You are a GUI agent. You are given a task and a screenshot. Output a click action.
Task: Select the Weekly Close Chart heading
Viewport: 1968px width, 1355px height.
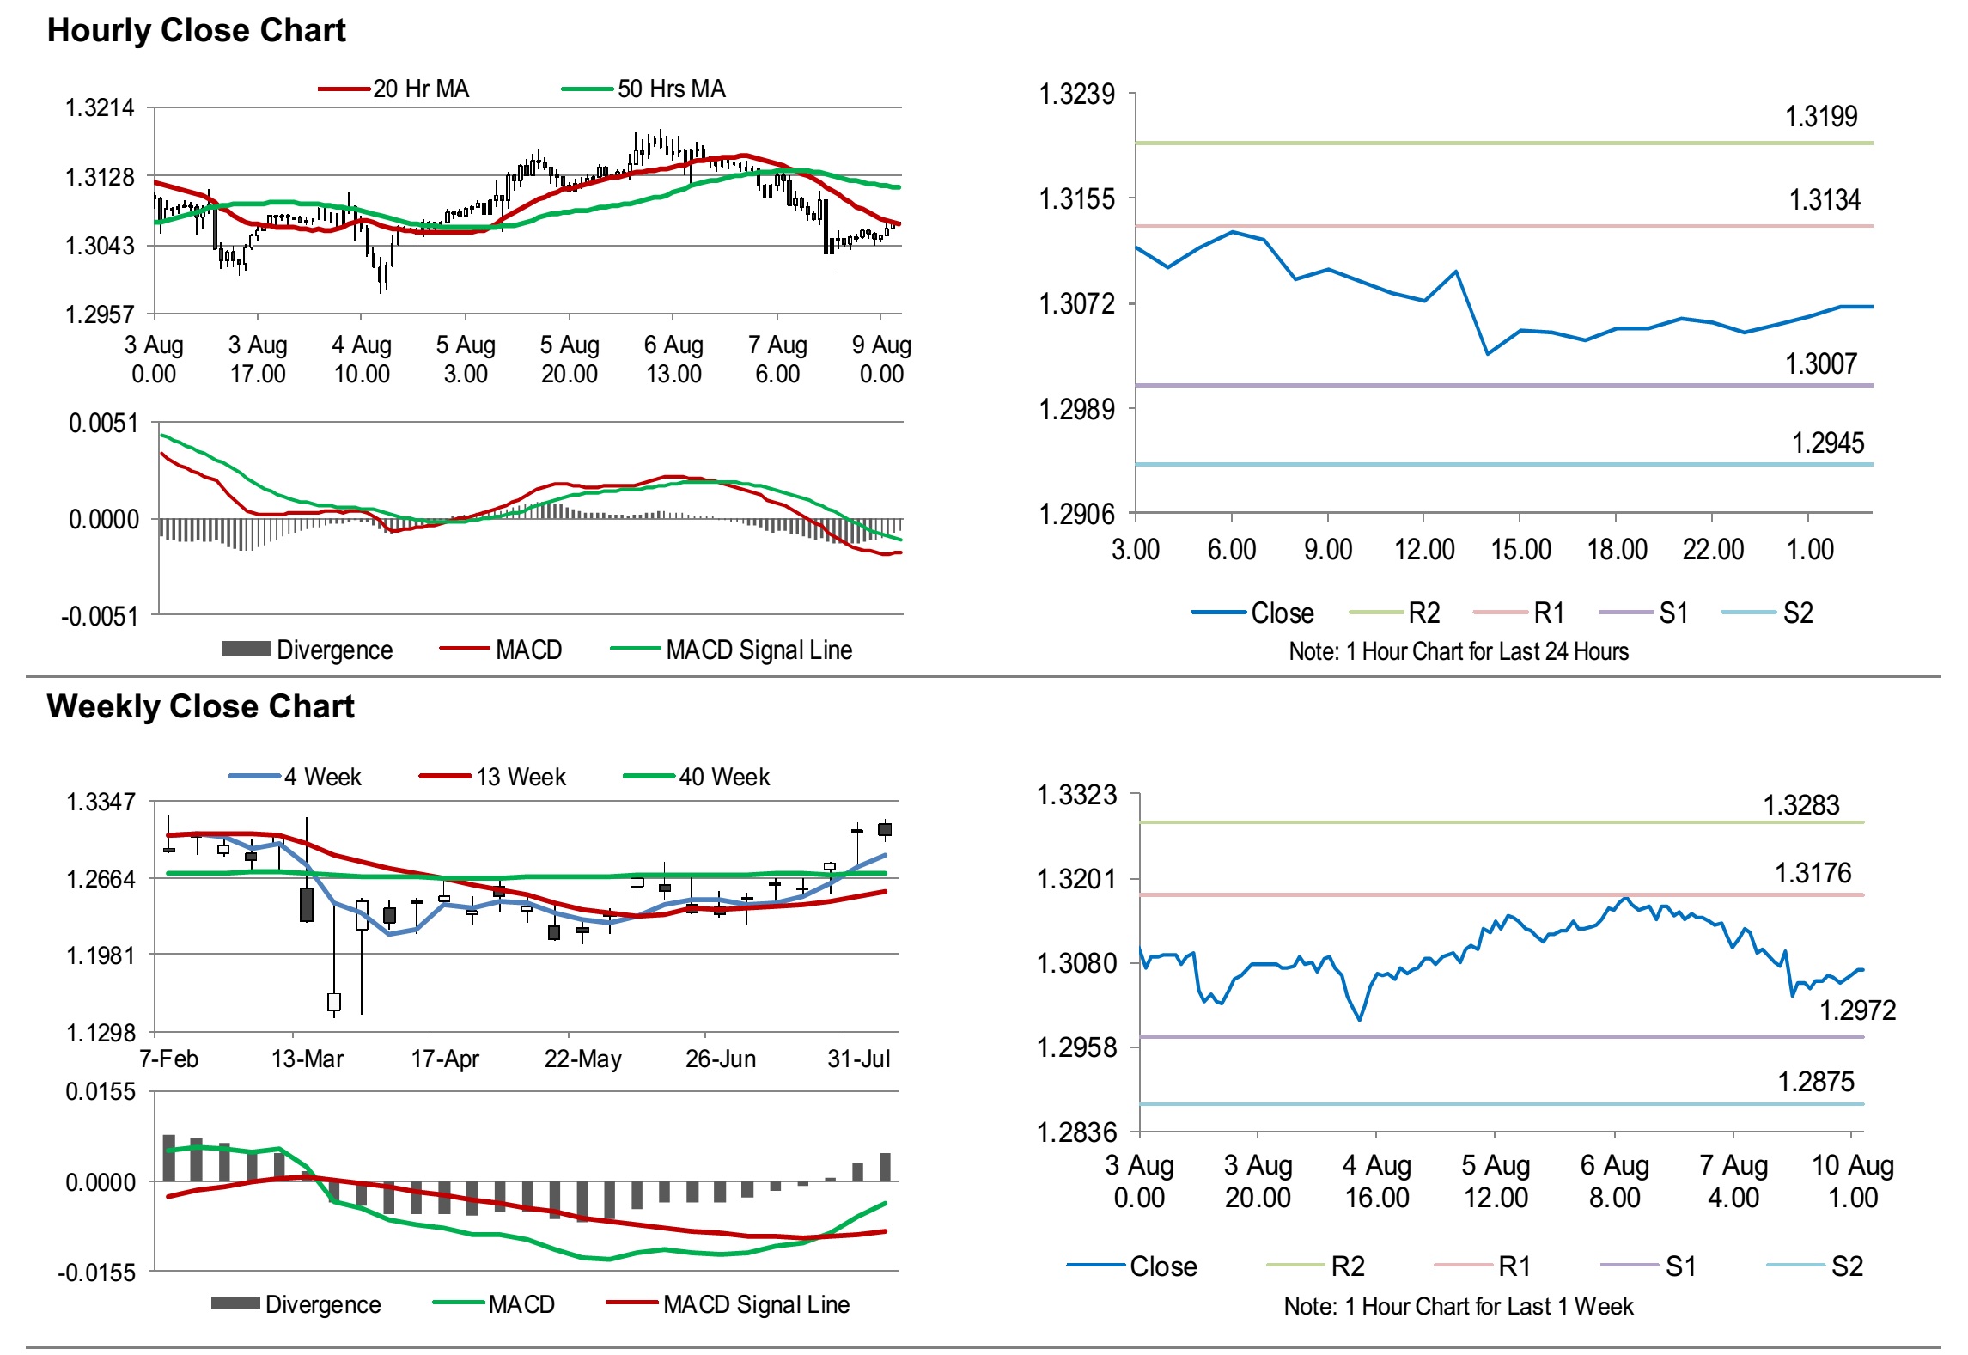point(200,706)
